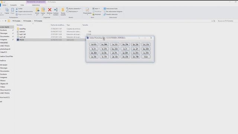Click the Pegar clipboard icon
Image resolution: width=238 pixels, height=134 pixels.
point(12,10)
